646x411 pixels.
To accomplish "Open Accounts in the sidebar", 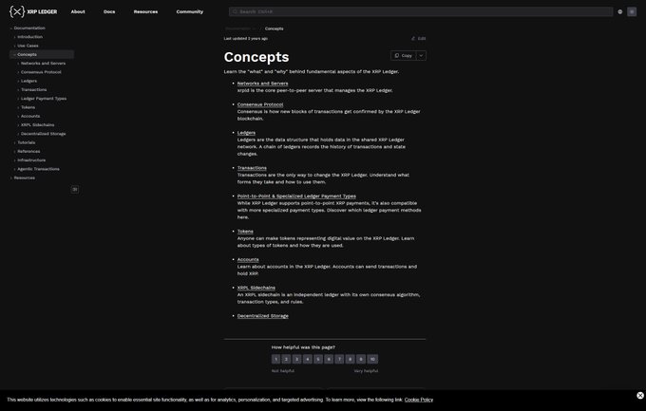I will click(30, 116).
